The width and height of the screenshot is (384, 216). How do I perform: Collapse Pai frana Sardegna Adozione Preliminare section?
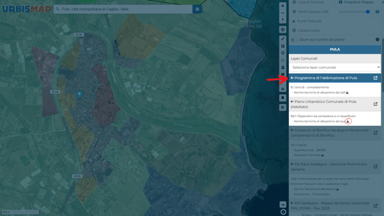pyautogui.click(x=292, y=164)
